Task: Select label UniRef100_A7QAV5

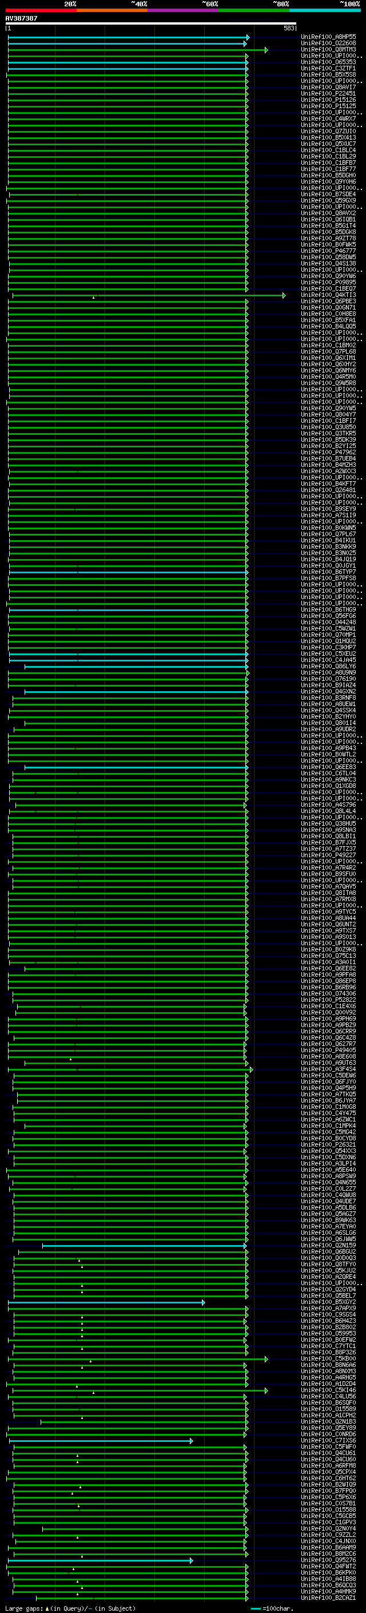Action: (328, 887)
